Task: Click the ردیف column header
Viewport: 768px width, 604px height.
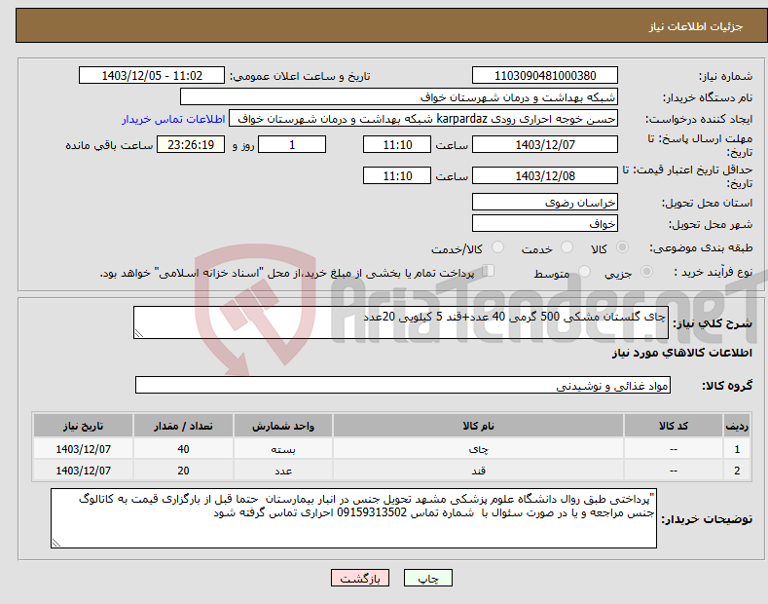Action: [737, 426]
